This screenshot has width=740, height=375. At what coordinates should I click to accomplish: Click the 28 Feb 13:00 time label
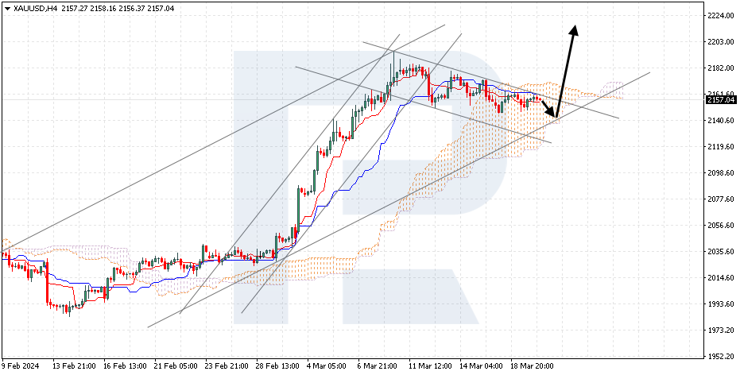point(277,366)
